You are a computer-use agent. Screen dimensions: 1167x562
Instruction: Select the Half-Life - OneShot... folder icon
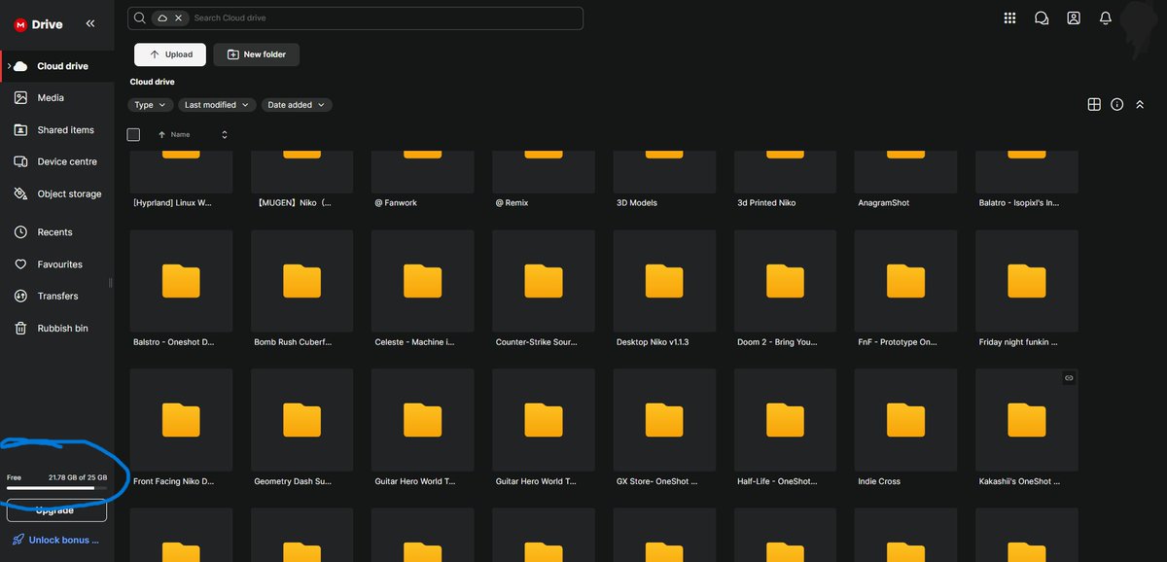[x=785, y=419]
